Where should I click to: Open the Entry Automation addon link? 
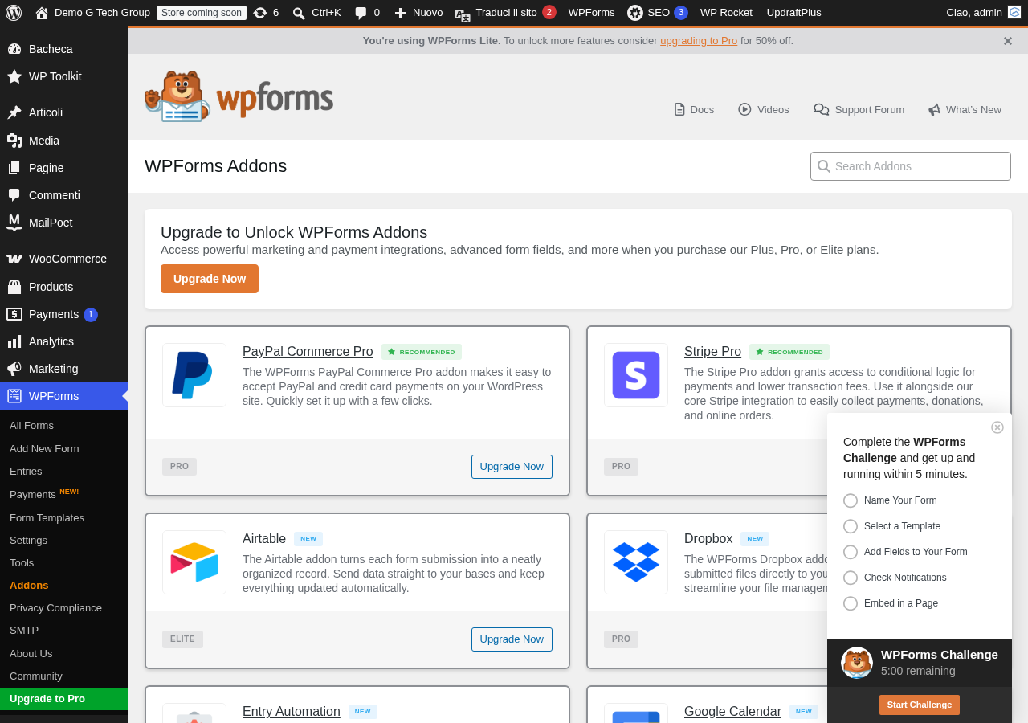pyautogui.click(x=292, y=712)
